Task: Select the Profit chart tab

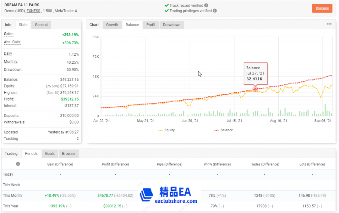Action: tap(151, 25)
